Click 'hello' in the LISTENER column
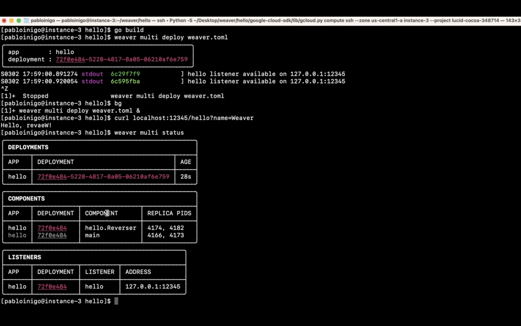The width and height of the screenshot is (521, 326). pyautogui.click(x=94, y=286)
